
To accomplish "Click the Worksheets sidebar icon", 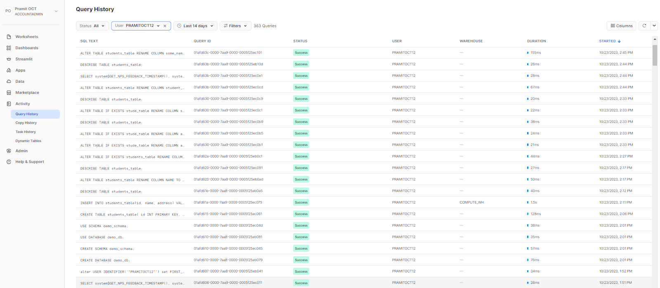I will click(x=9, y=37).
